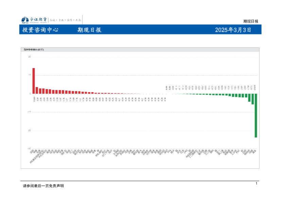Click the 投资咨询中心 header text
The width and height of the screenshot is (286, 202).
point(40,30)
